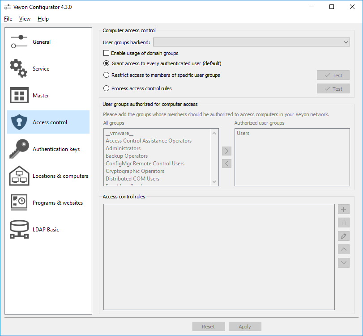Screen dimensions: 363x336
Task: Open the User groups backend dropdown
Action: click(x=252, y=42)
